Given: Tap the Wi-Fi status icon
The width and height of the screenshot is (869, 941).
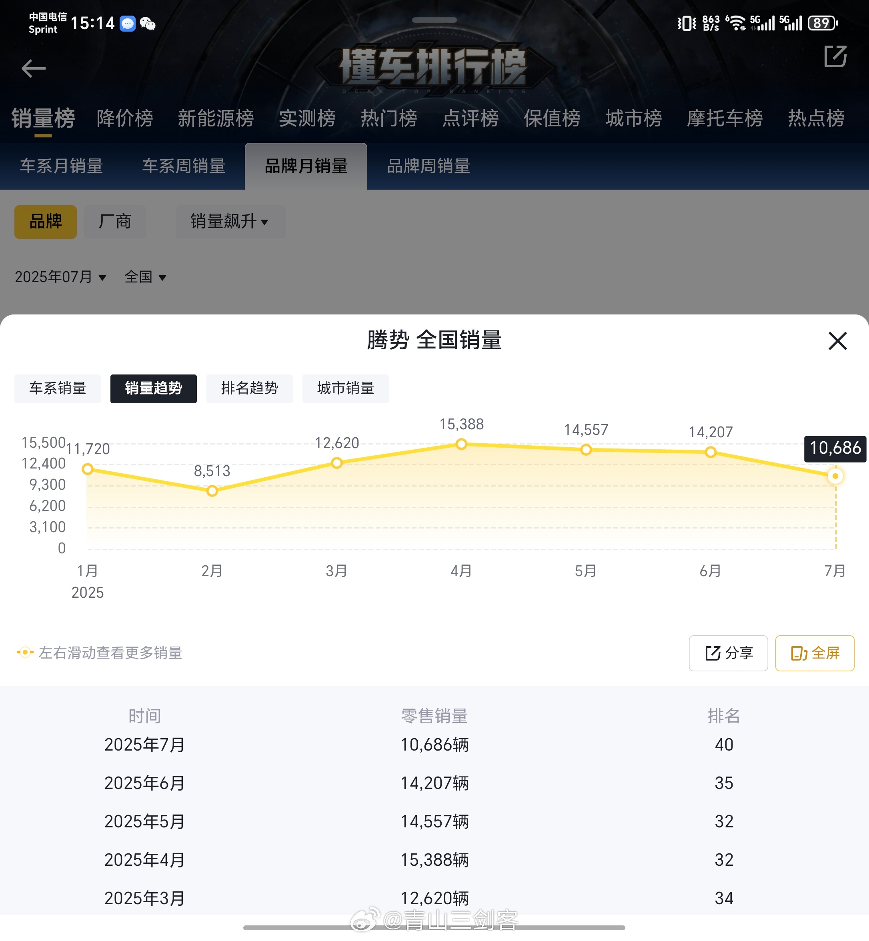Looking at the screenshot, I should pos(736,22).
